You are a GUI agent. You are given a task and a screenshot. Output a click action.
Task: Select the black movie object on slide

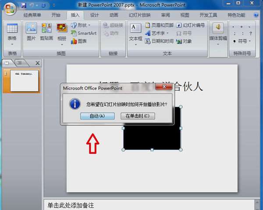point(152,138)
